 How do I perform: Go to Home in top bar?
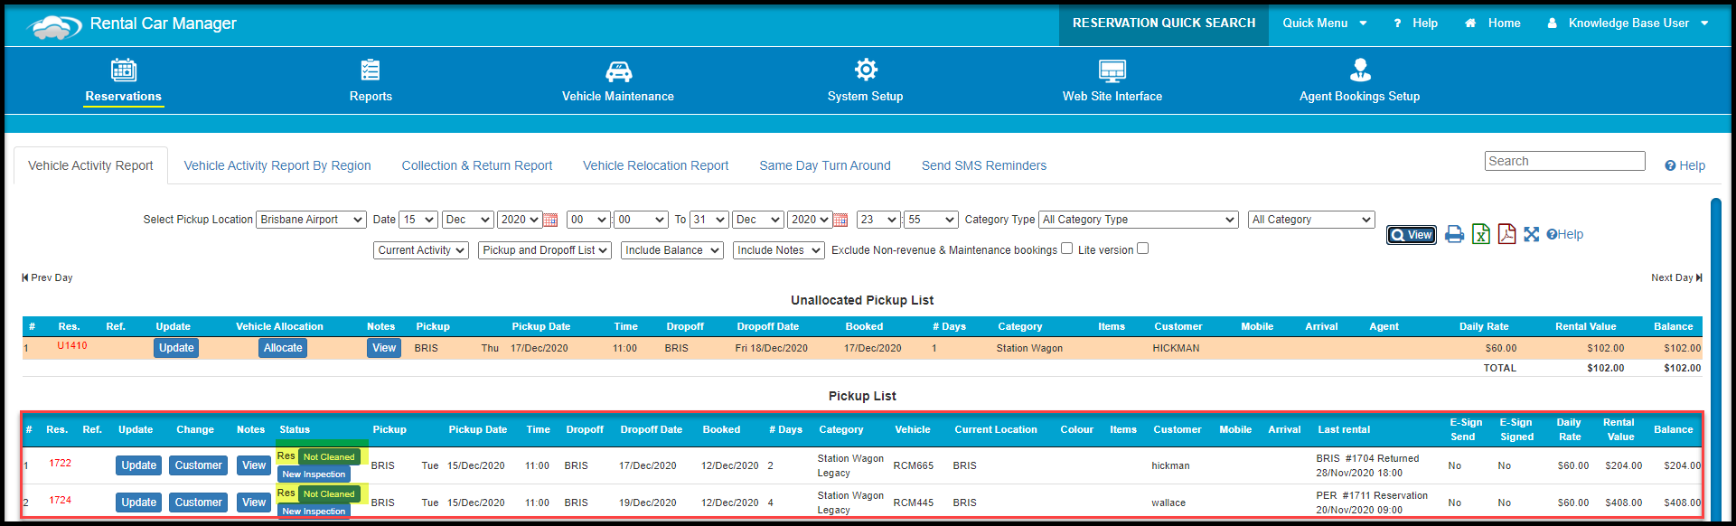1493,23
